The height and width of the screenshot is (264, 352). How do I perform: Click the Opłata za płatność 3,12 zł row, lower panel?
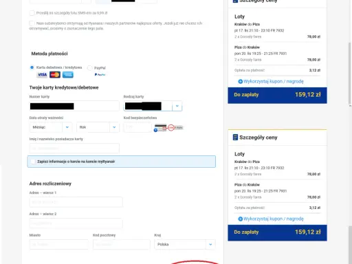coord(277,208)
